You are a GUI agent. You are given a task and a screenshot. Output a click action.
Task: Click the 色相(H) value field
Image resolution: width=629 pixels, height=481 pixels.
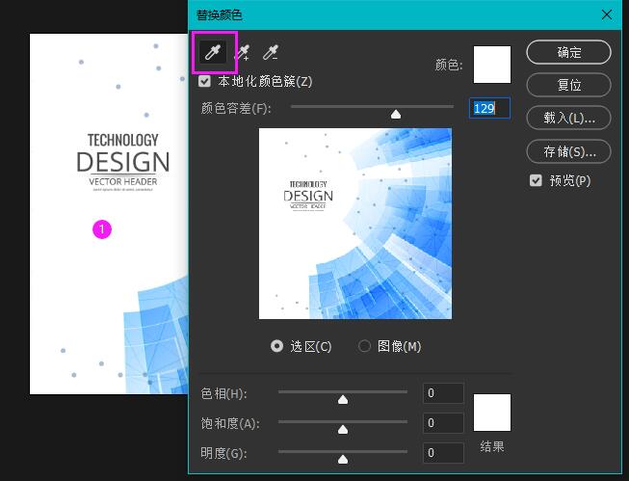[443, 393]
